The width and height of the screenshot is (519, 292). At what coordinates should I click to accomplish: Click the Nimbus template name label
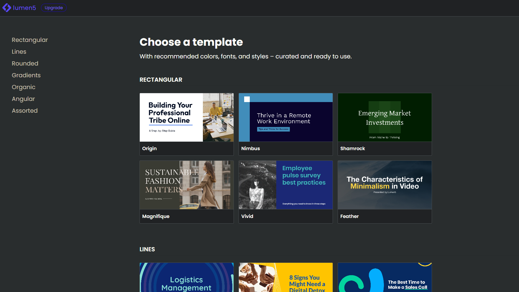coord(251,148)
